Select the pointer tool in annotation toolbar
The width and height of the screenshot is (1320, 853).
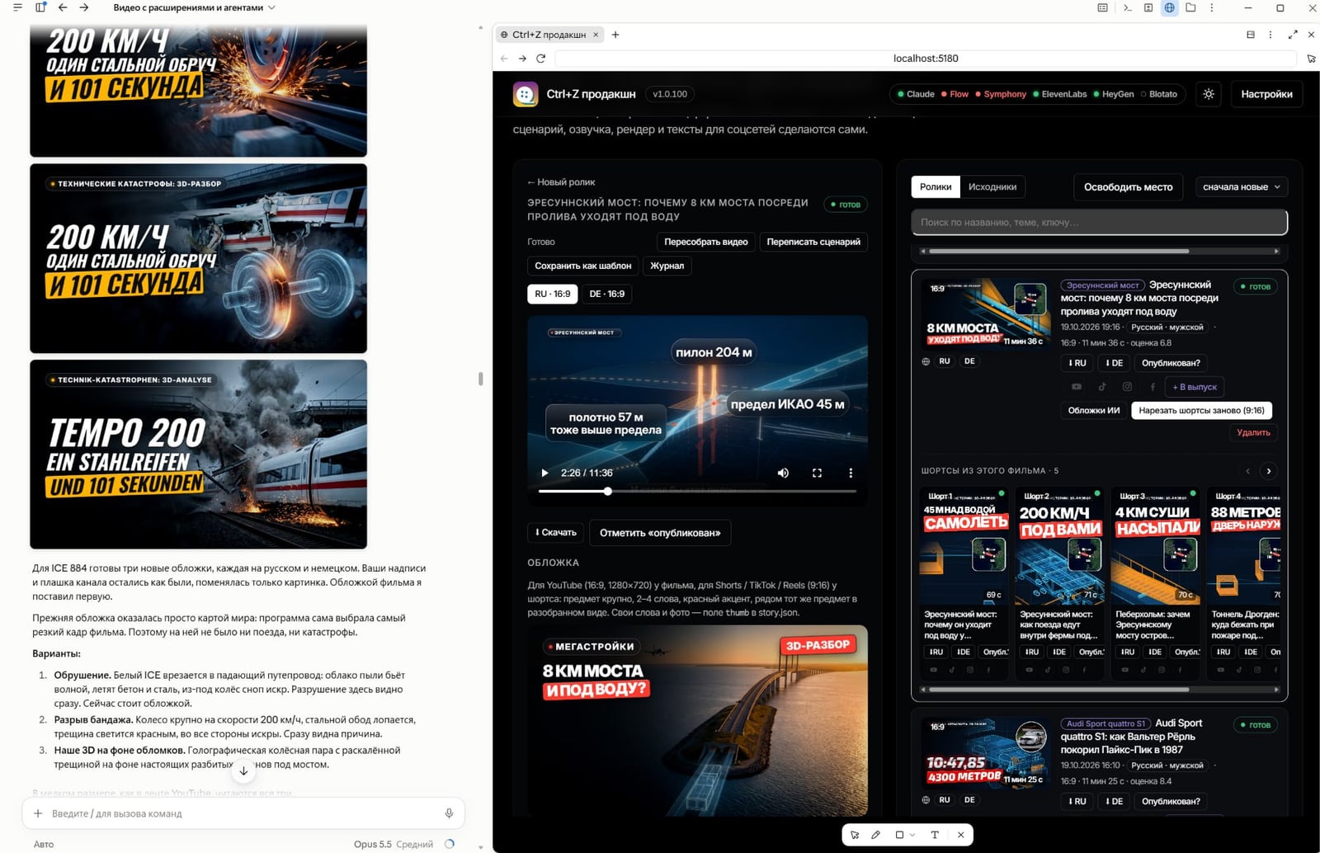coord(855,835)
